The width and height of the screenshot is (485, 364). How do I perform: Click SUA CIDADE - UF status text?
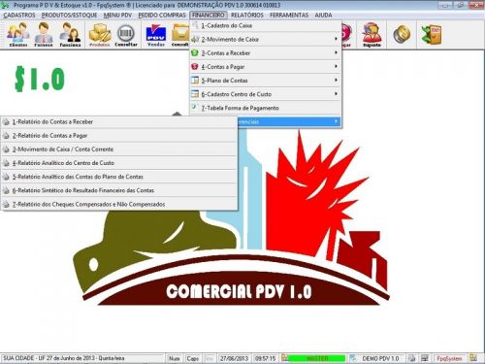[64, 358]
